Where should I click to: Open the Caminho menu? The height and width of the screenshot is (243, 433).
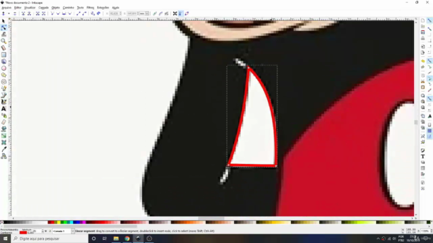[x=68, y=7]
